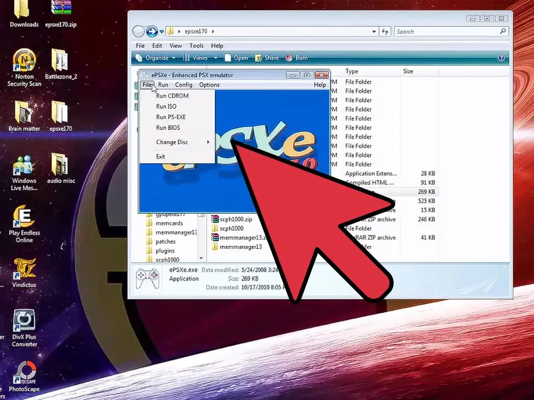The width and height of the screenshot is (534, 400).
Task: Open Explorer help question mark icon
Action: 501,58
